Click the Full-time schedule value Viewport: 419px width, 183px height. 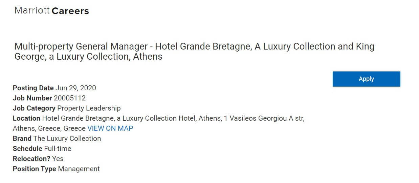tap(58, 149)
